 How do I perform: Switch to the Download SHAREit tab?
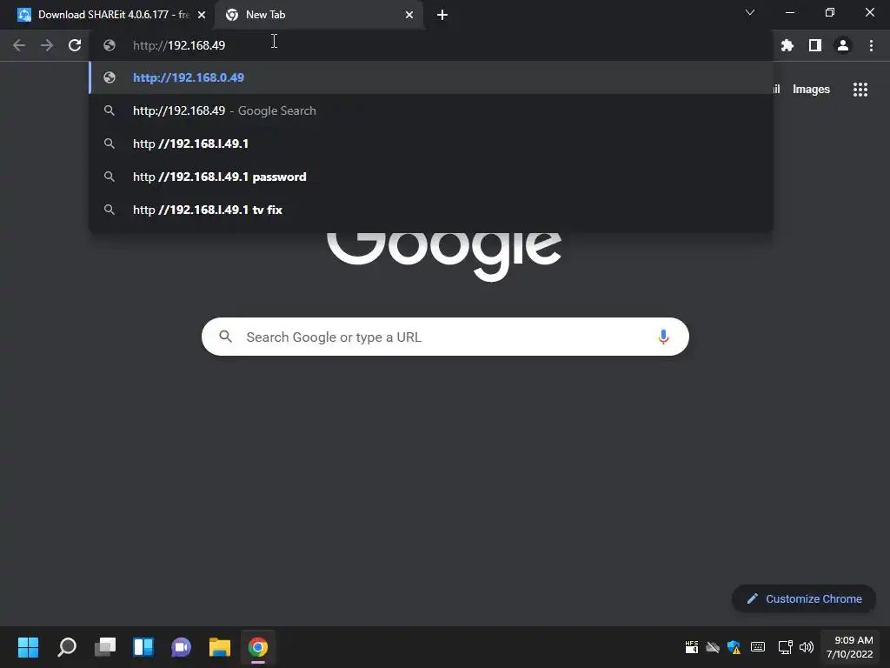(107, 15)
